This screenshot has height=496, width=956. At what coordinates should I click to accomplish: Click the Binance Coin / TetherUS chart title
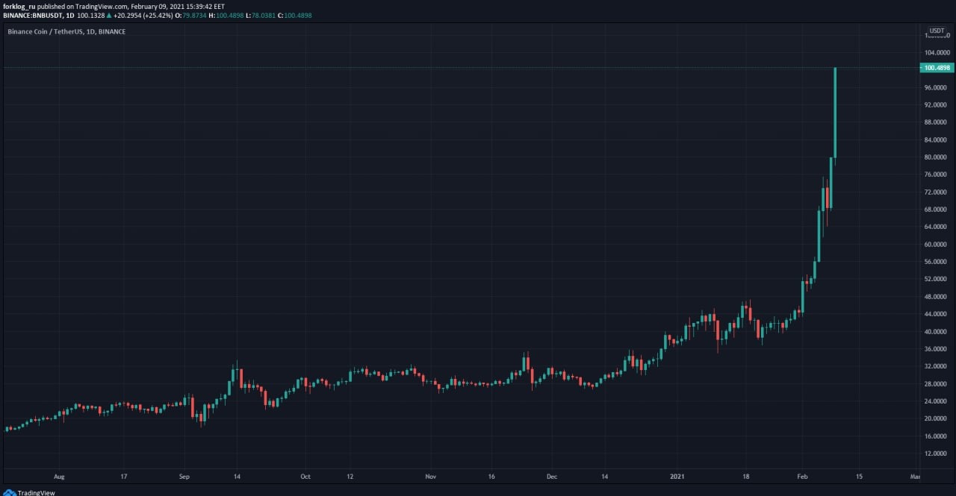(46, 31)
